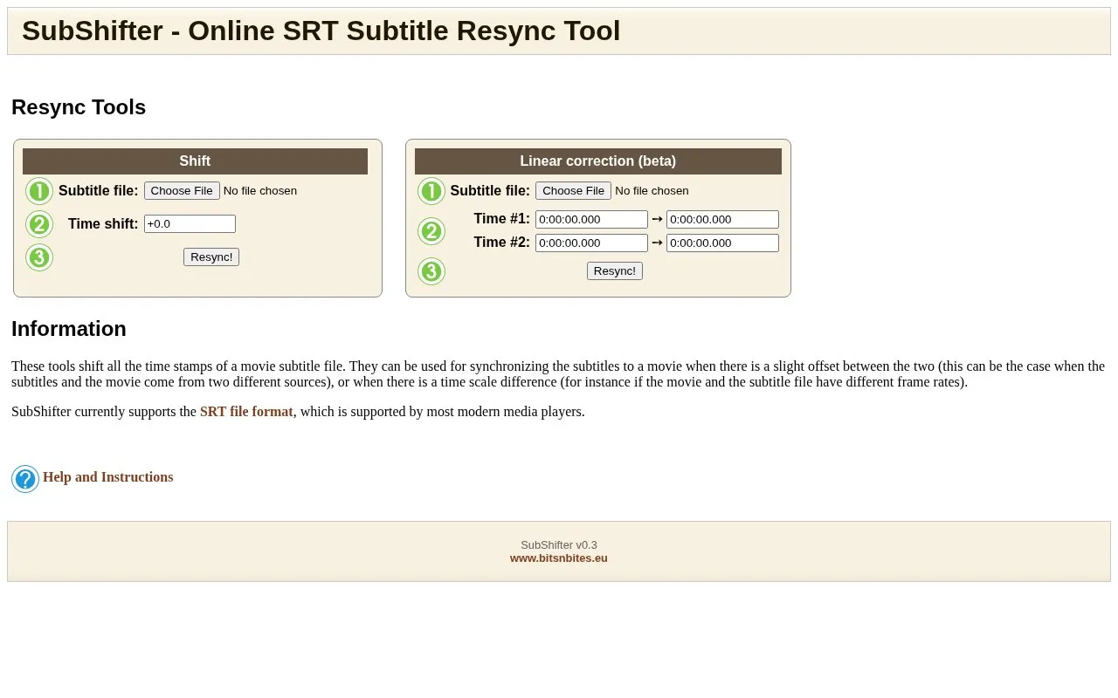This screenshot has height=698, width=1118.
Task: Click the Linear correction (beta) header
Action: click(x=598, y=161)
